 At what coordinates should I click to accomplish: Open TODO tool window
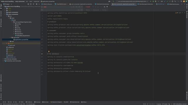(21, 102)
